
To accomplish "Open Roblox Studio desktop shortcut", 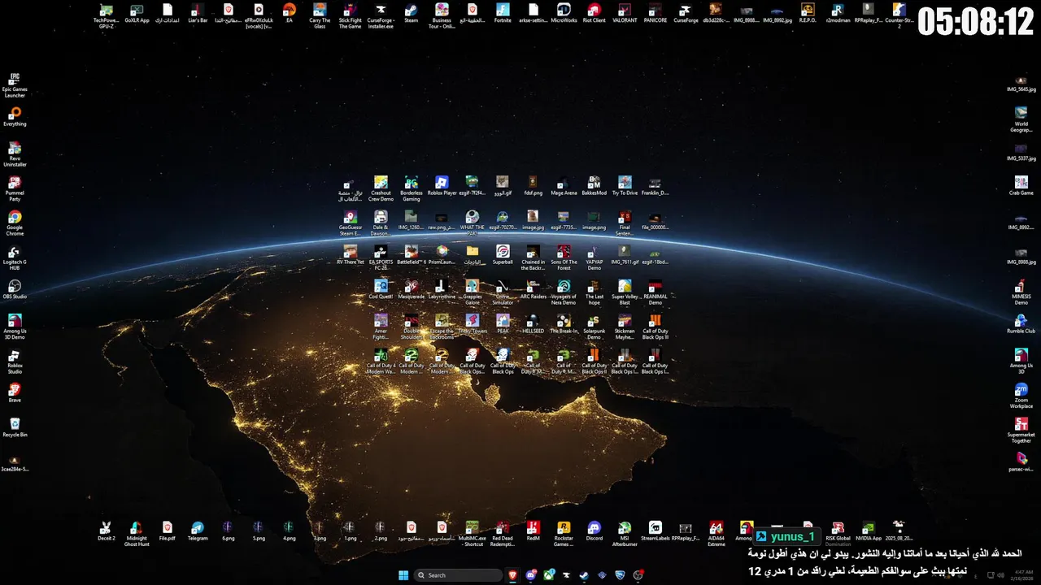I will tap(15, 362).
